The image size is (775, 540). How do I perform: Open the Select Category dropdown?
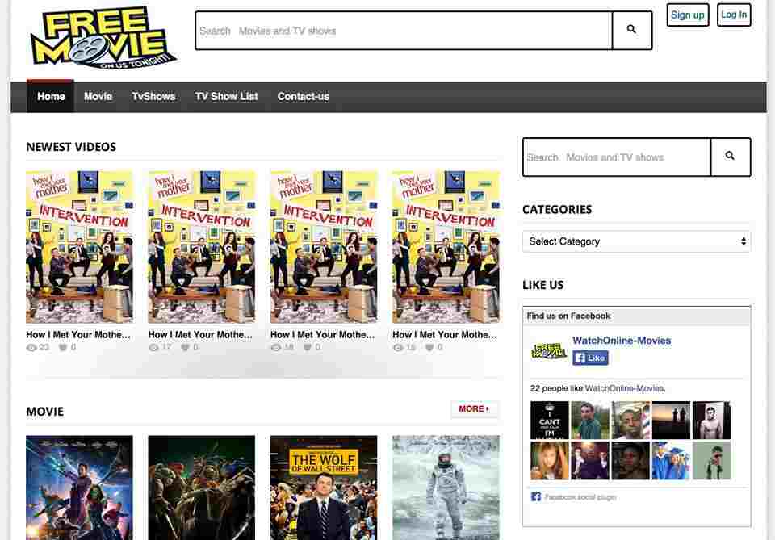coord(637,241)
